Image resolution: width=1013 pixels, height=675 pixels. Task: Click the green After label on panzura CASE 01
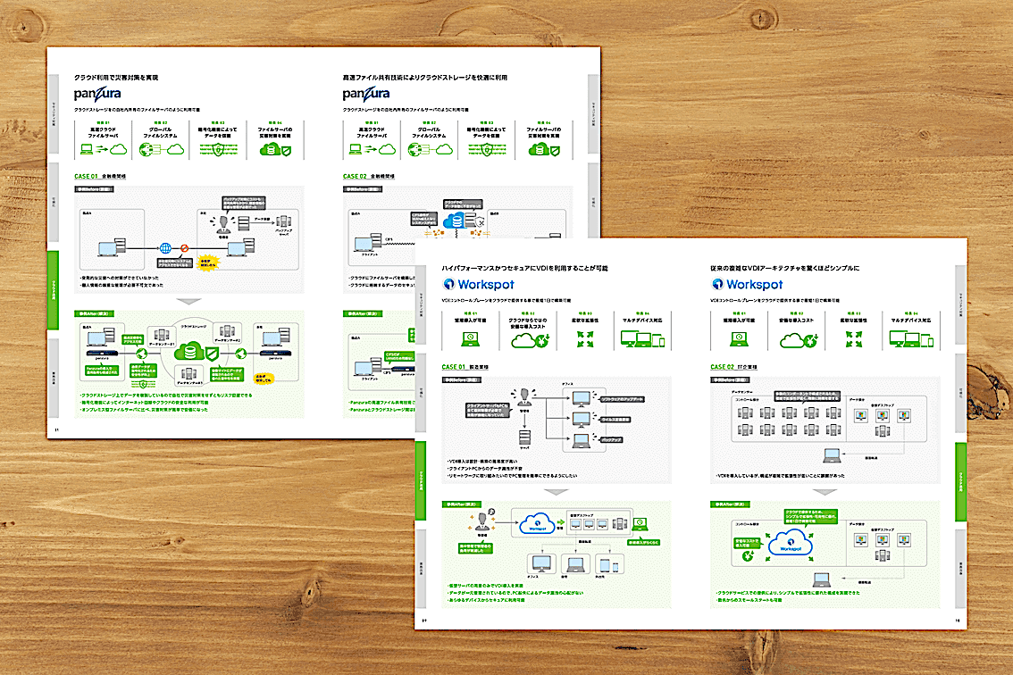95,314
